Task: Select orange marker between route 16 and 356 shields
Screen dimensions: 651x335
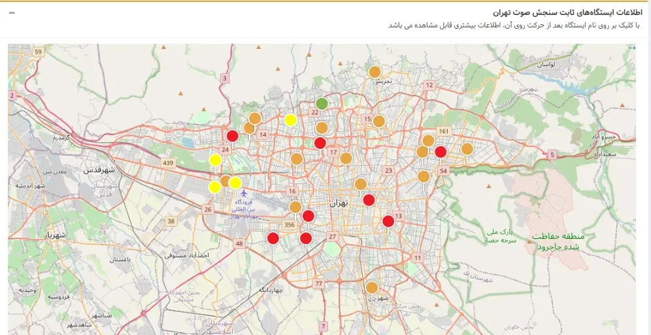Action: click(295, 207)
